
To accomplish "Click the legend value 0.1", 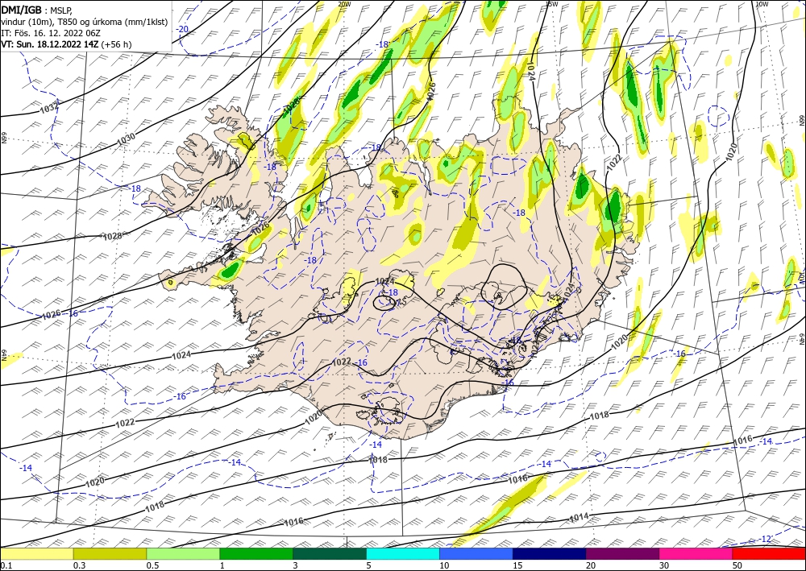I will pos(5,565).
